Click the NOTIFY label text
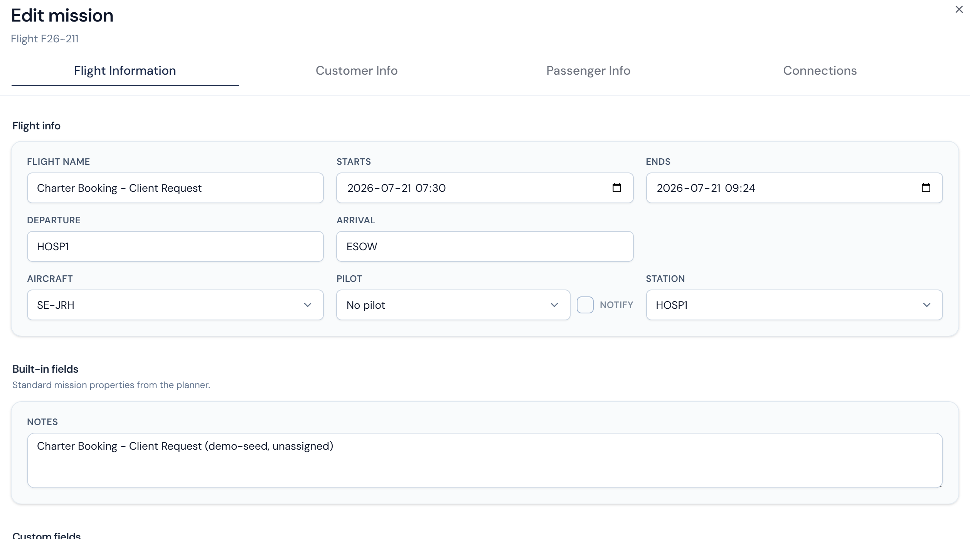The image size is (970, 539). point(616,305)
